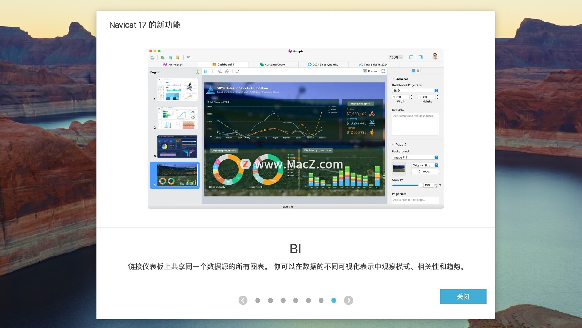This screenshot has height=328, width=582.
Task: Toggle the left sidebar panel icon
Action: 411,57
